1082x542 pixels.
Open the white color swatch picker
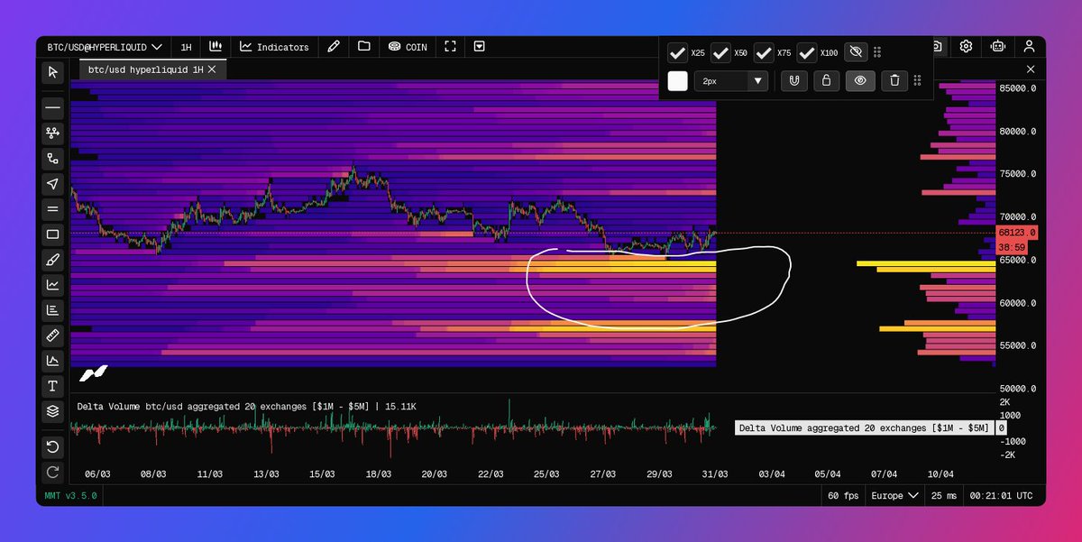(x=677, y=80)
